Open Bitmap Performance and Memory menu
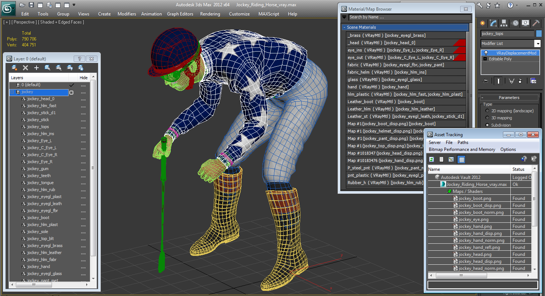 (462, 149)
